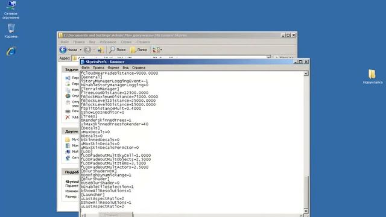Maximize the Explorer Skyrim folder window
Image resolution: width=386 pixels, height=217 pixels.
tap(288, 35)
